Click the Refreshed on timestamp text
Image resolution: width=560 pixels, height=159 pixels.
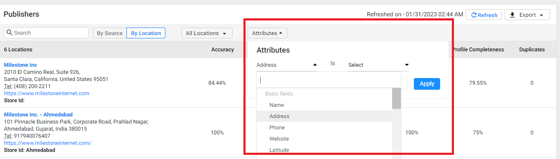(x=415, y=15)
